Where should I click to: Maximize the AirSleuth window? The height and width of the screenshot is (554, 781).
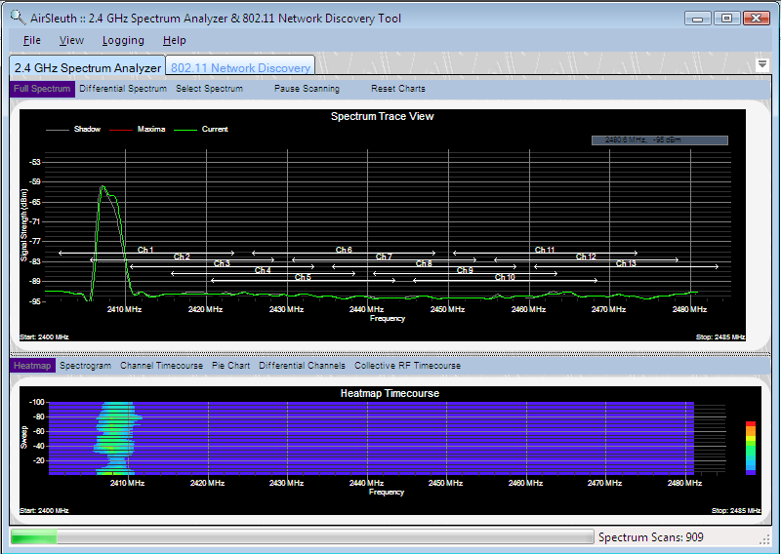coord(726,19)
